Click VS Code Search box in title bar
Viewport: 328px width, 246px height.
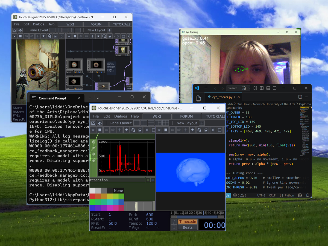coord(233,88)
